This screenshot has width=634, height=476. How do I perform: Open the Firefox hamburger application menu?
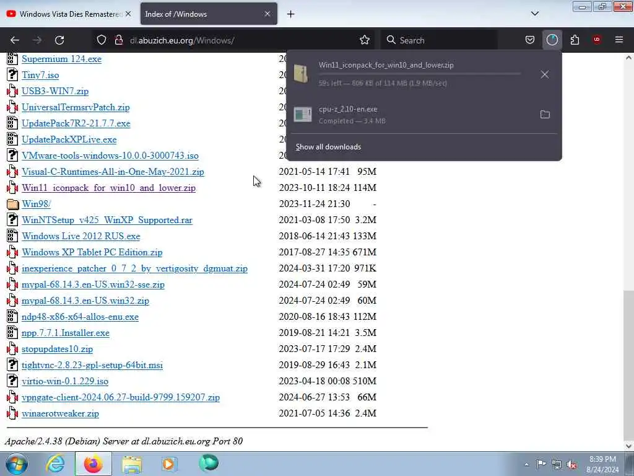coord(619,40)
